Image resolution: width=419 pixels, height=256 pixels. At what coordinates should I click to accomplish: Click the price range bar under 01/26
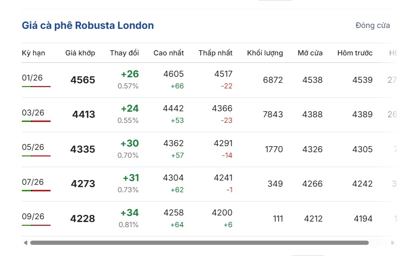pyautogui.click(x=36, y=87)
